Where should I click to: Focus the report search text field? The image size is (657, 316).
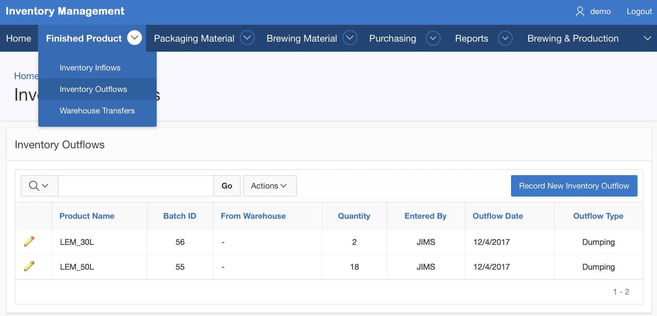pyautogui.click(x=136, y=186)
